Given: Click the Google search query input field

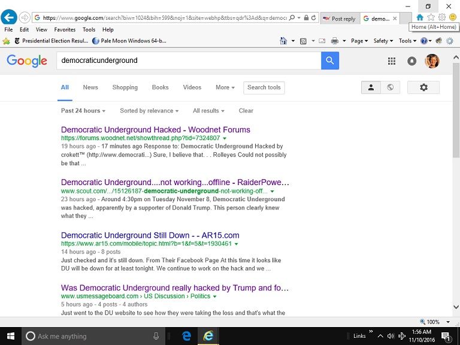Looking at the screenshot, I should 189,60.
